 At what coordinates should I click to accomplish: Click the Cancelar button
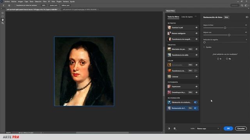click(241, 129)
